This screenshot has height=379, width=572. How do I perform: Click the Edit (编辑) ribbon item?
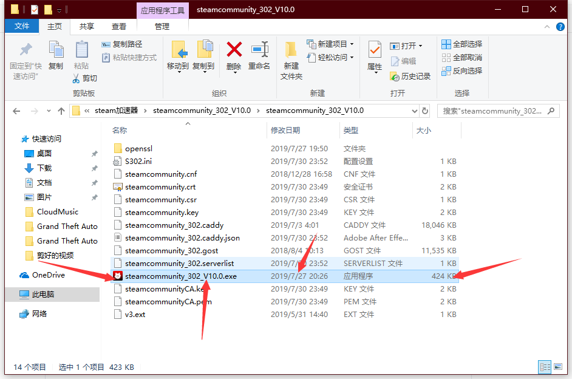(x=403, y=61)
